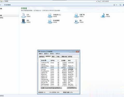Select the dwm.exe process row
This screenshot has width=124, height=97.
(x=58, y=69)
